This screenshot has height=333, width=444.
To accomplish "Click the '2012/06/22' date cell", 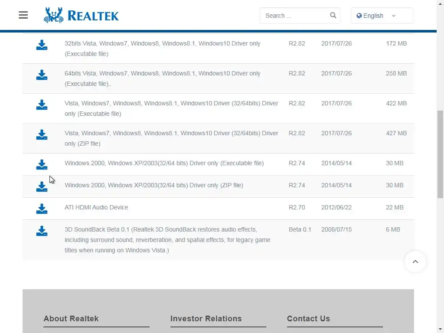I will pyautogui.click(x=336, y=207).
